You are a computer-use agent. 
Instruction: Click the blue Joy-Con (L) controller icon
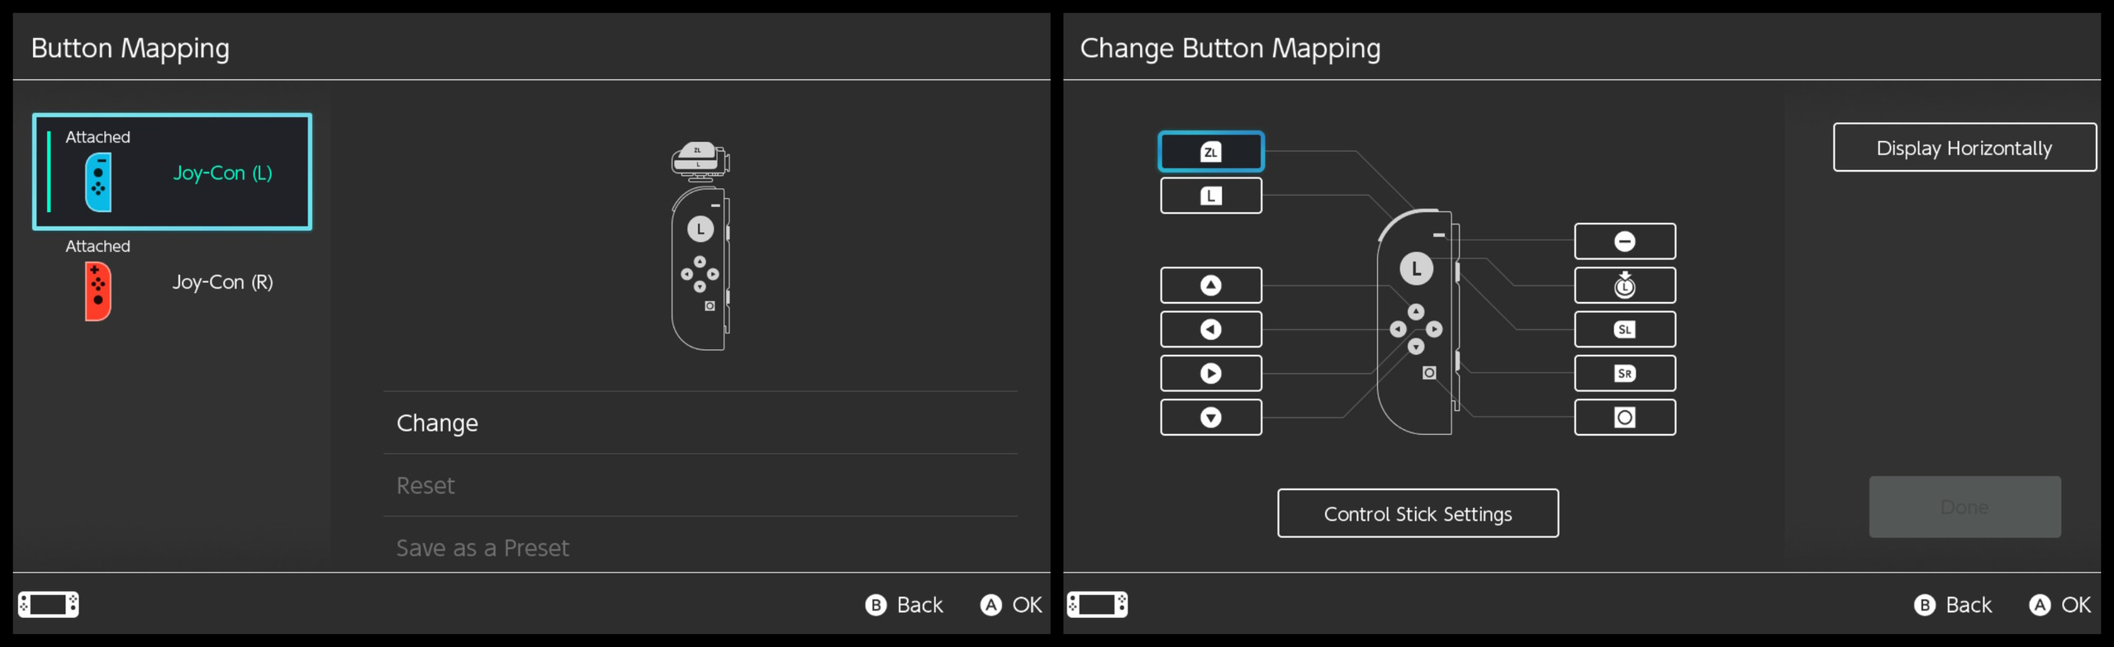(98, 182)
